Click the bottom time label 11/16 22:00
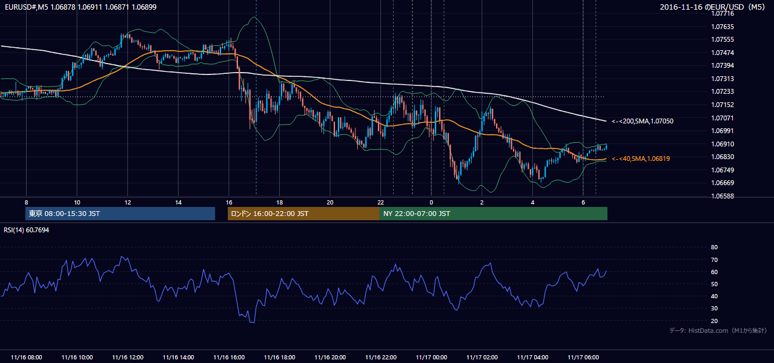The height and width of the screenshot is (363, 774). pyautogui.click(x=380, y=358)
